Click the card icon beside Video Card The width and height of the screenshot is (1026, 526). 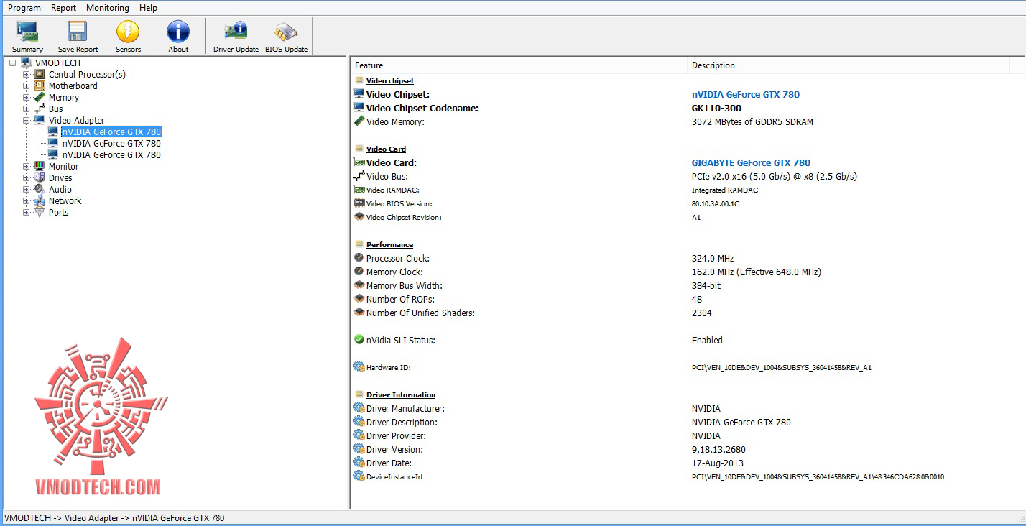(359, 162)
